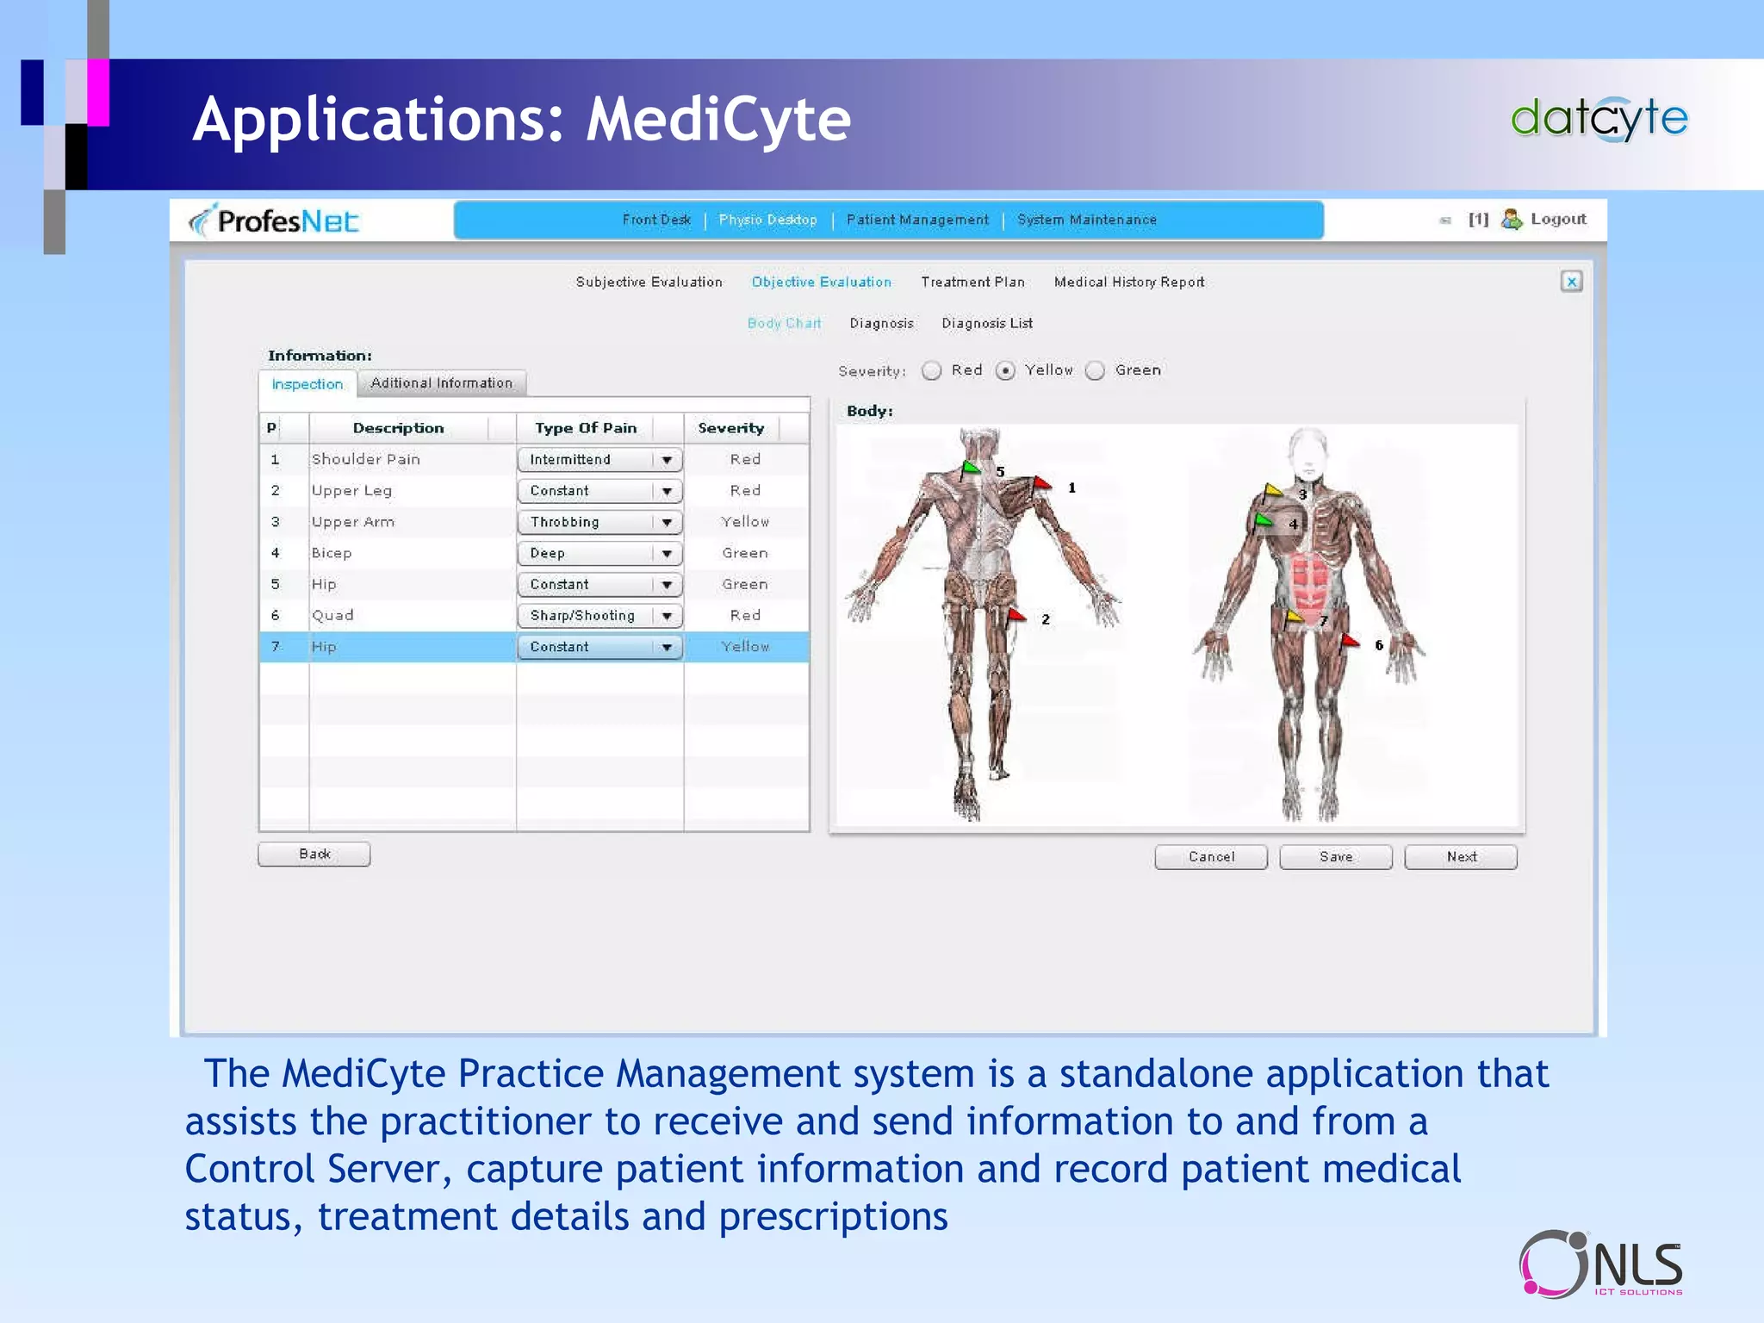The width and height of the screenshot is (1764, 1323).
Task: Switch to Objective Evaluation tab
Action: click(x=821, y=282)
